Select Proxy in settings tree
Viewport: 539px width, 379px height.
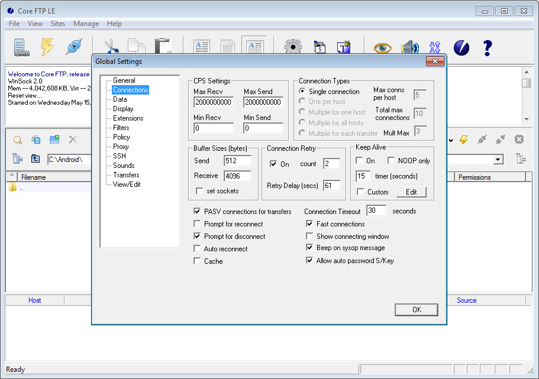pos(121,147)
